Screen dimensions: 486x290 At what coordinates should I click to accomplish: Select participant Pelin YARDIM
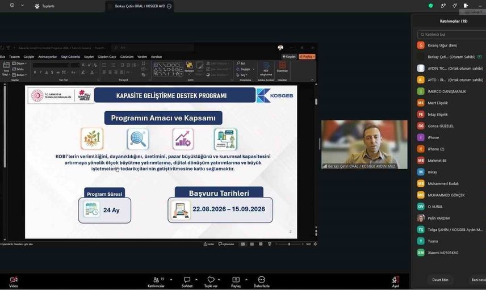click(451, 218)
